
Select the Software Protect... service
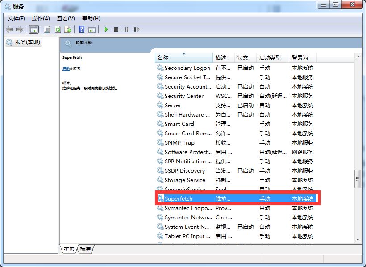point(236,152)
